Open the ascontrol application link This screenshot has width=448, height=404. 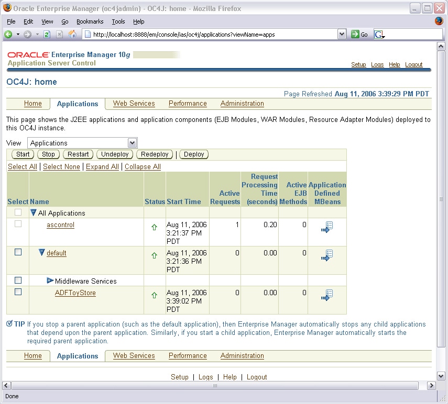pos(61,225)
